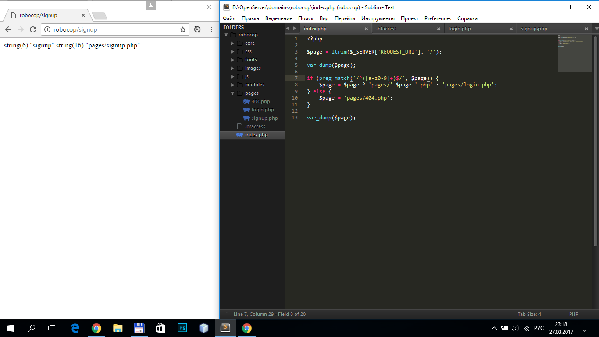Open Chrome three-dot menu
The image size is (599, 337).
coord(211,29)
